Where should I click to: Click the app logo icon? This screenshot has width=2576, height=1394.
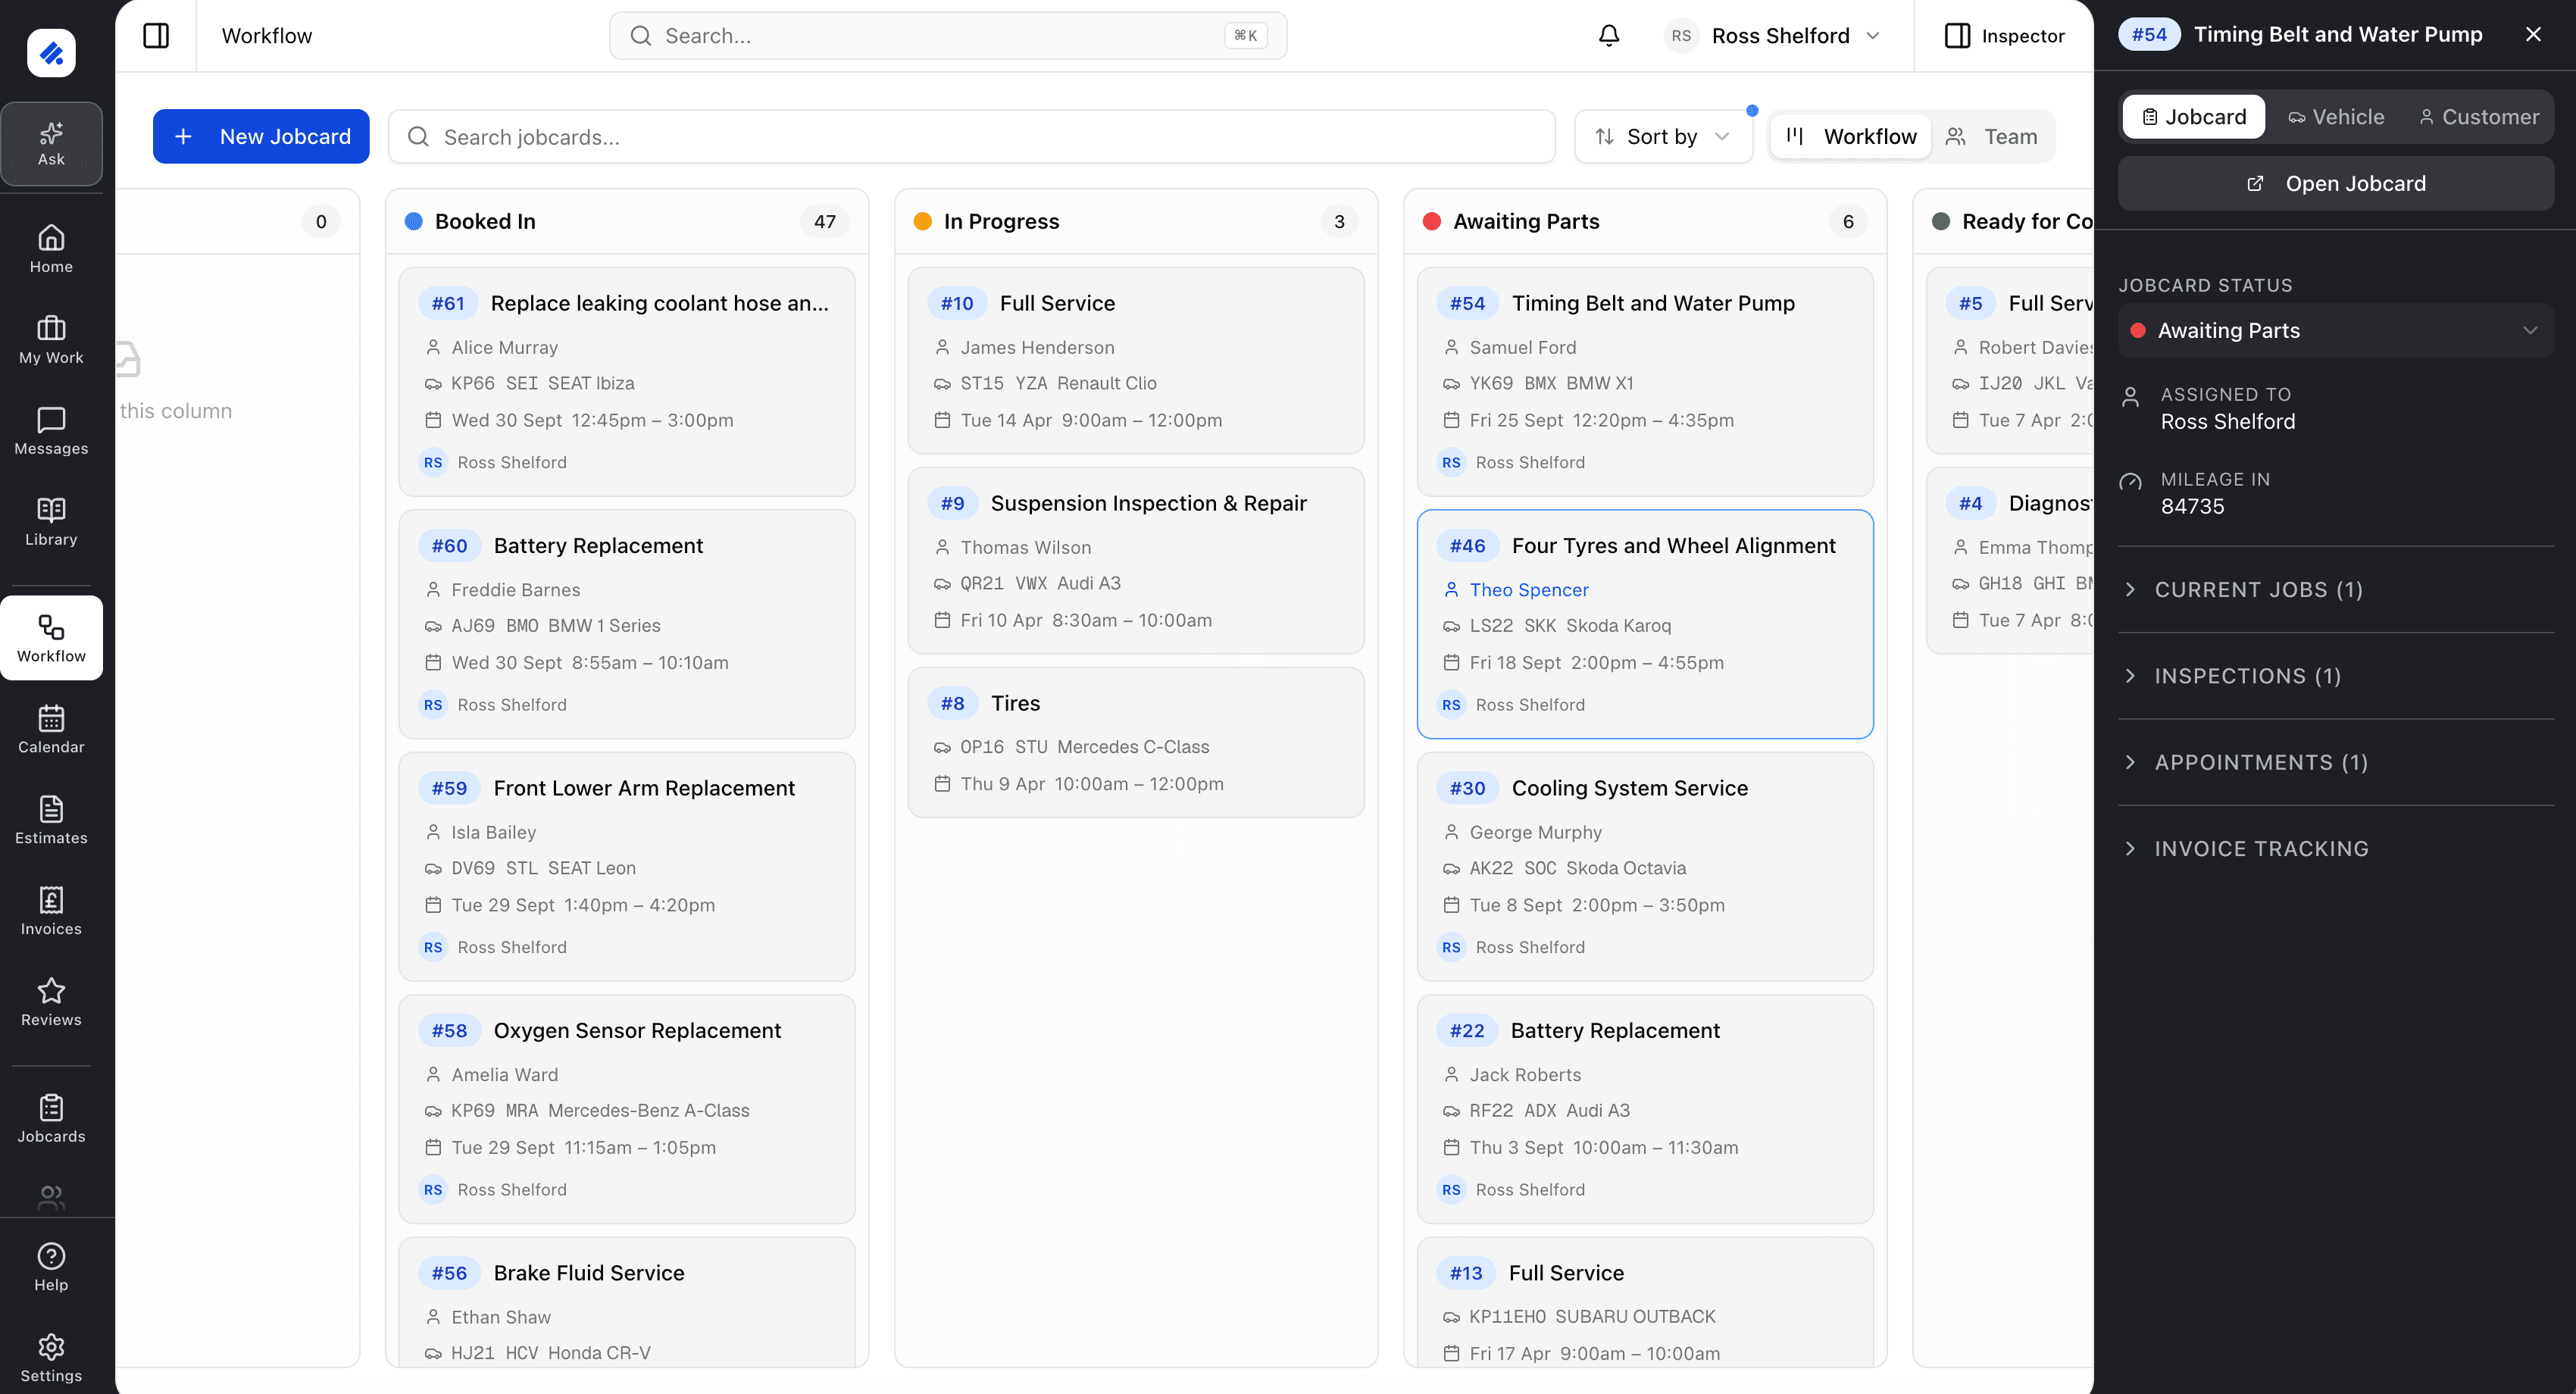click(x=51, y=52)
